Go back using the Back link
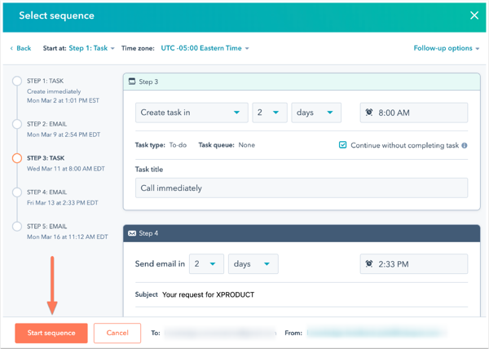 pyautogui.click(x=21, y=48)
